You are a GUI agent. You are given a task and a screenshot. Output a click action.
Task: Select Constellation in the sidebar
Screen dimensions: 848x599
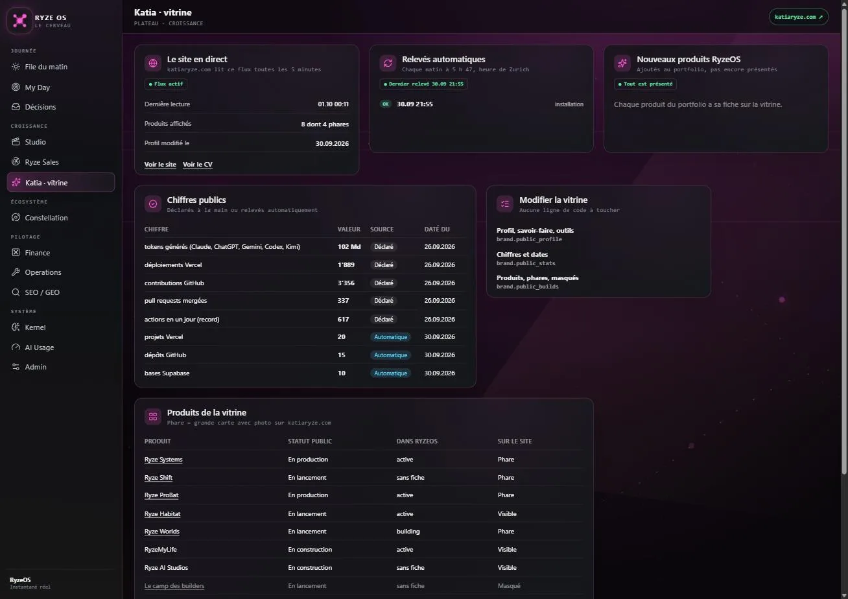(x=61, y=218)
